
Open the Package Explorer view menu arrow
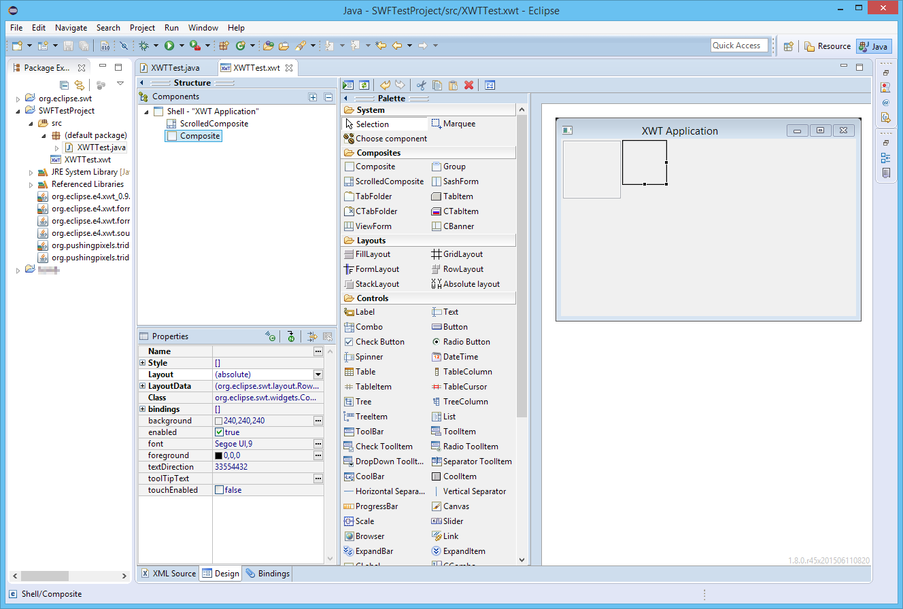[x=120, y=84]
